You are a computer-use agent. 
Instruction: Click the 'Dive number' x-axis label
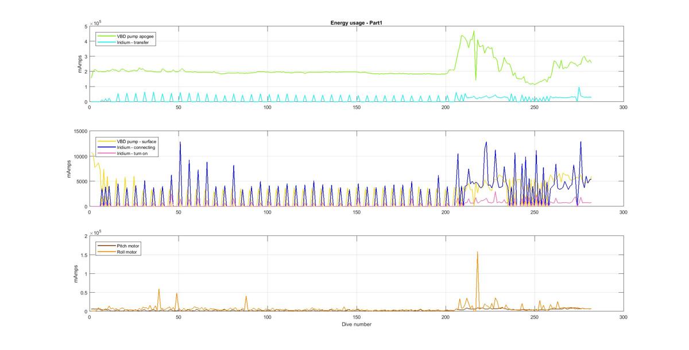tap(355, 324)
